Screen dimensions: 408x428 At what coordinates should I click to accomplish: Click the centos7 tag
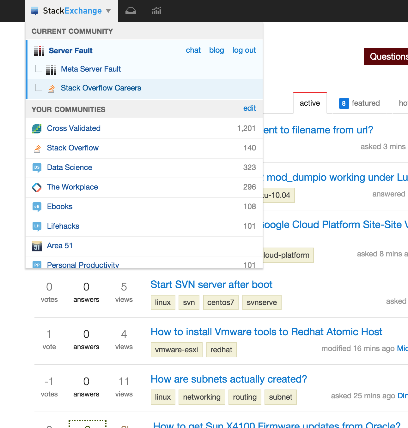221,302
